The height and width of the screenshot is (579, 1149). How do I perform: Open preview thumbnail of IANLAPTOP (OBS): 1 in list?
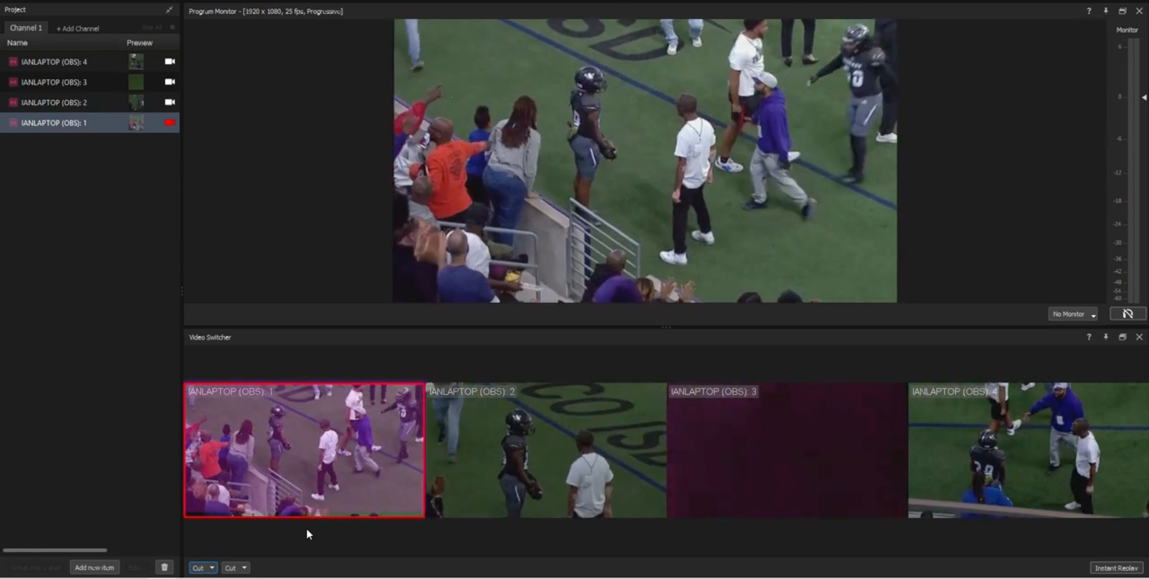[136, 123]
